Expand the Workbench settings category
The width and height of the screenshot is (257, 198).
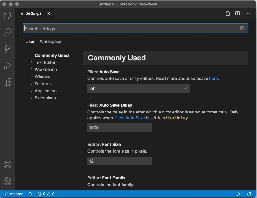[46, 69]
